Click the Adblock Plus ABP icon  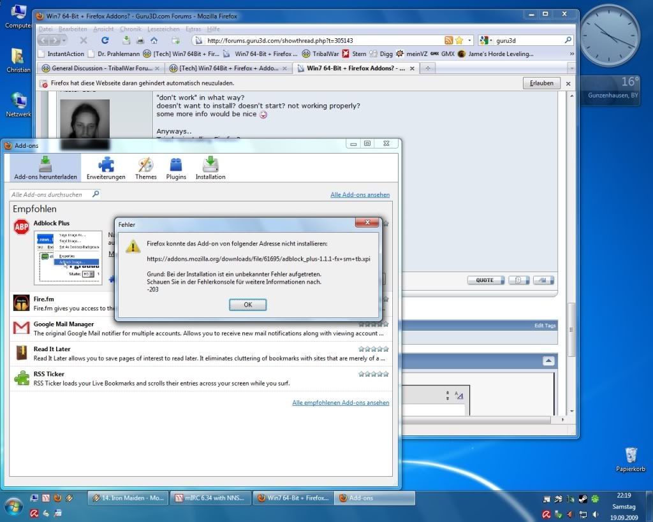click(x=21, y=226)
